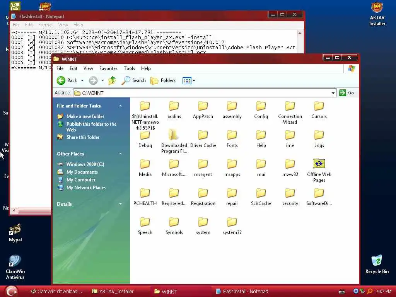The width and height of the screenshot is (396, 297).
Task: Open the Connection Wizard folder
Action: pyautogui.click(x=290, y=113)
